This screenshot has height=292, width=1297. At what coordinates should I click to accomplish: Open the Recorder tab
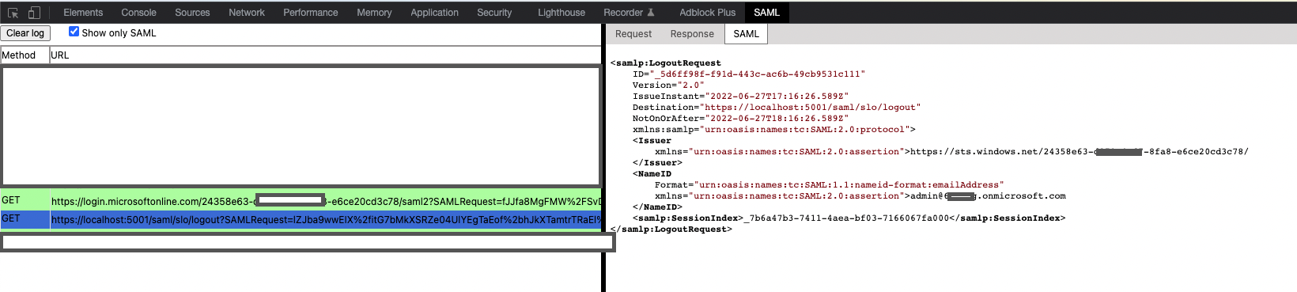click(629, 13)
